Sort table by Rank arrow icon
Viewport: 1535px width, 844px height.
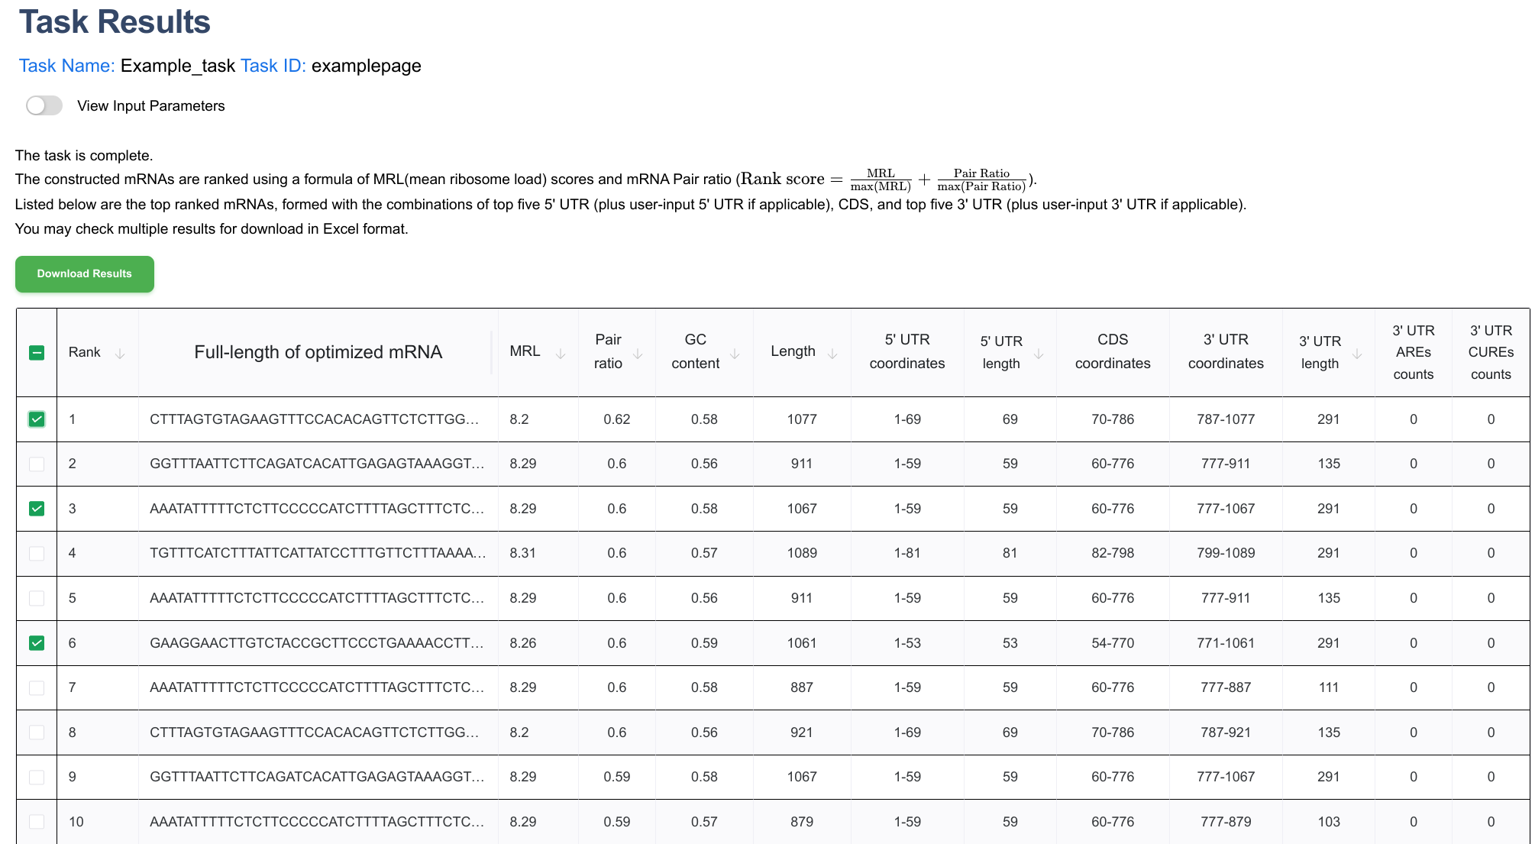pyautogui.click(x=120, y=354)
